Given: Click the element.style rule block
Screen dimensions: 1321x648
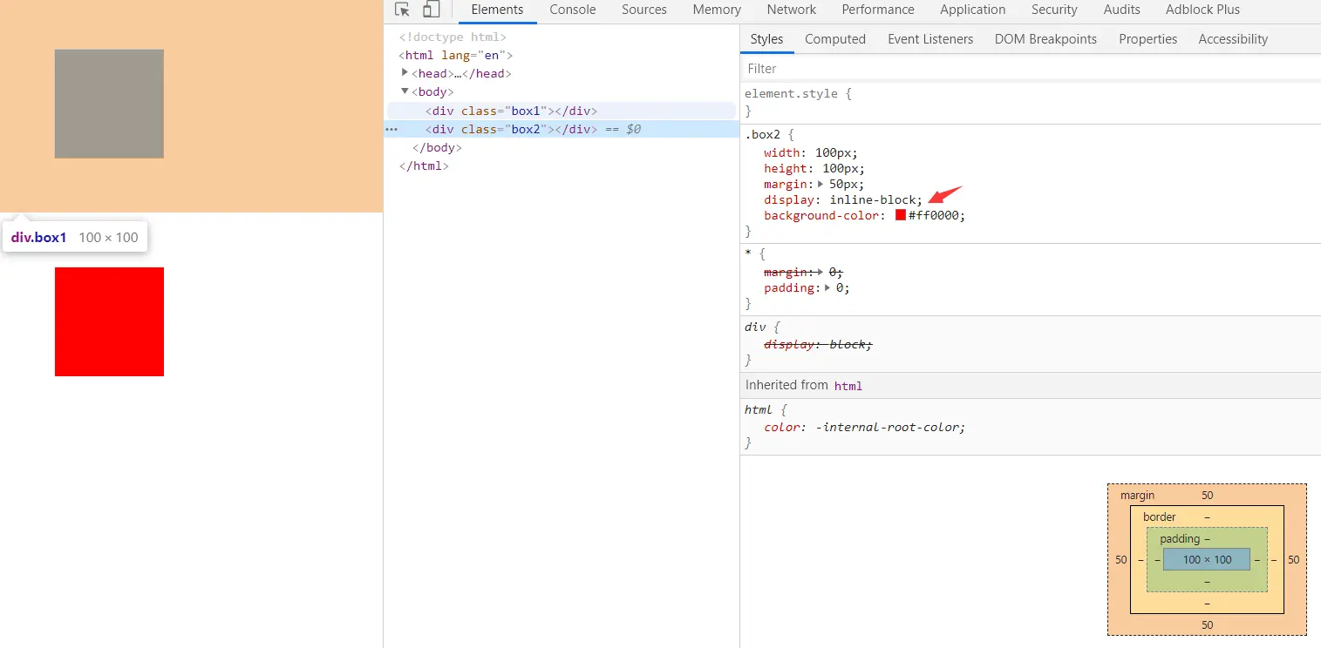Looking at the screenshot, I should point(1029,102).
